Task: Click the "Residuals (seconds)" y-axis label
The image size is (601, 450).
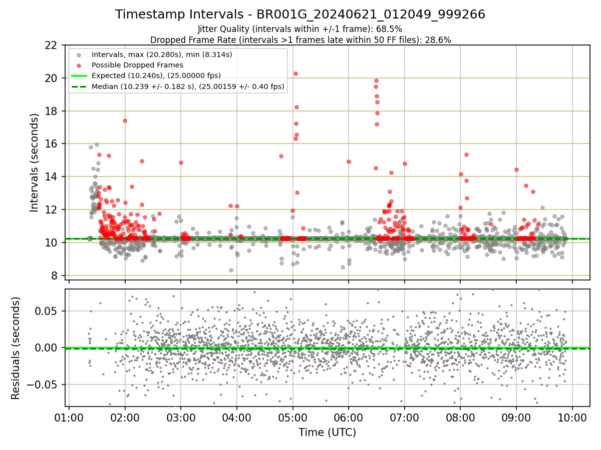Action: point(16,348)
